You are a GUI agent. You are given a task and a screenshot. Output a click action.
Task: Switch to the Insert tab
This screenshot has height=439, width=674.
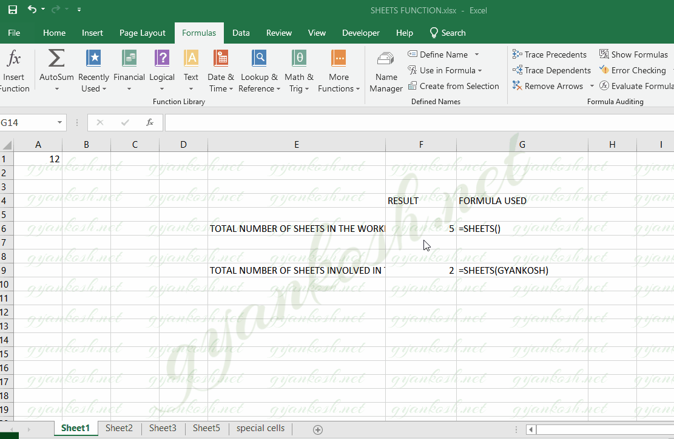(92, 33)
